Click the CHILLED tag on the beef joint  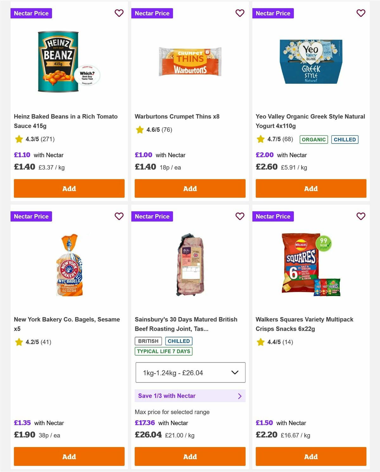179,341
